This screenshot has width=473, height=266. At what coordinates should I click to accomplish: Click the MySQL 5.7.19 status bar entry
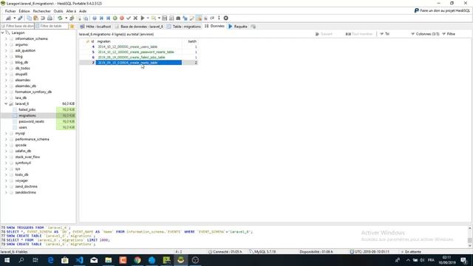262,251
